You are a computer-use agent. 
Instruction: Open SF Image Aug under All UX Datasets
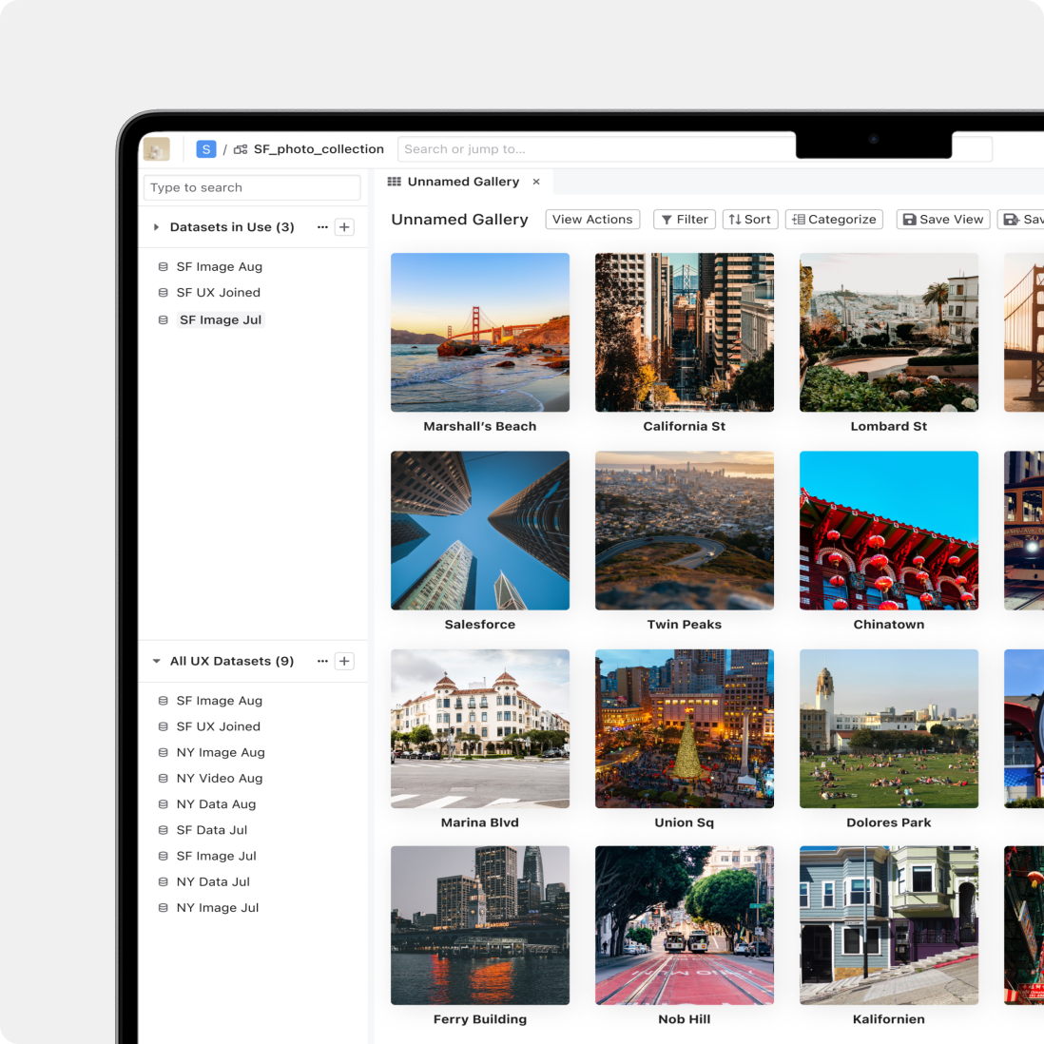[x=219, y=701]
